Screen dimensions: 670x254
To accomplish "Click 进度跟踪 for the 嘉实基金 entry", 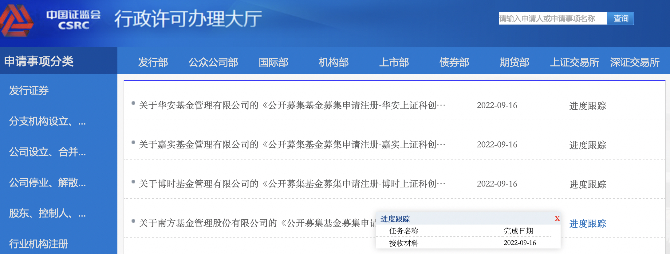I will pyautogui.click(x=587, y=145).
